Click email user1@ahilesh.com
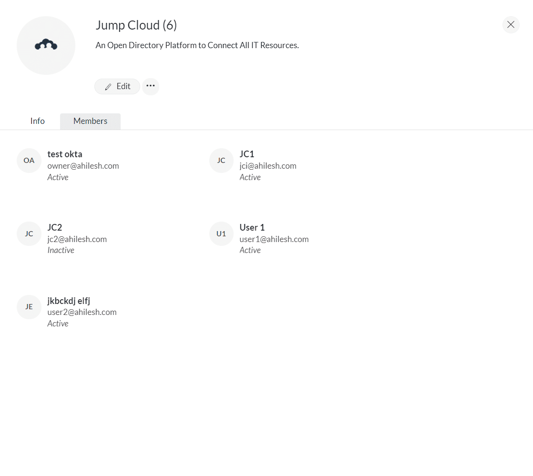Image resolution: width=533 pixels, height=476 pixels. click(x=274, y=239)
